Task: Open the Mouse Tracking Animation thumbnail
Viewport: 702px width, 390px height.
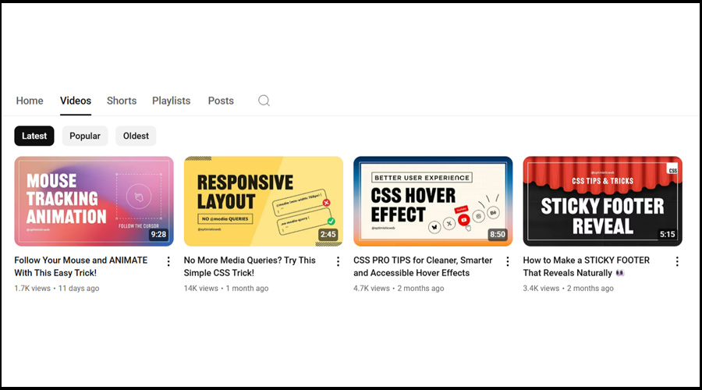Action: (94, 201)
